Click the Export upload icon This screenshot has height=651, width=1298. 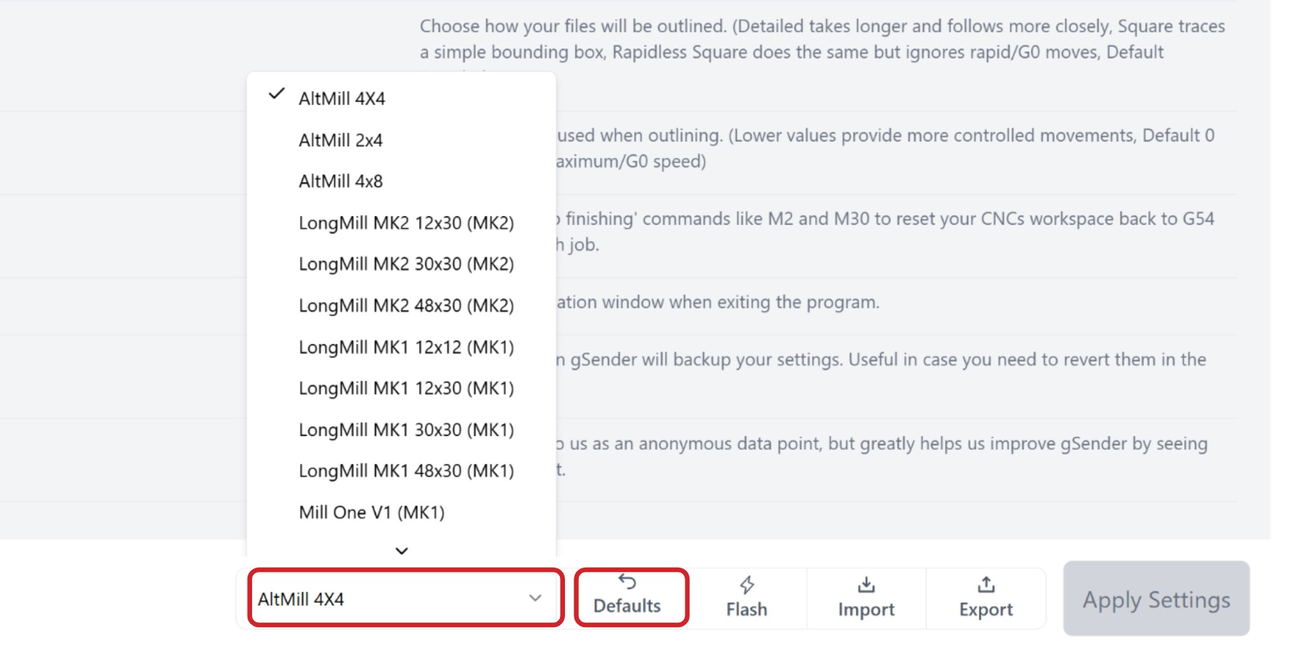pos(986,585)
